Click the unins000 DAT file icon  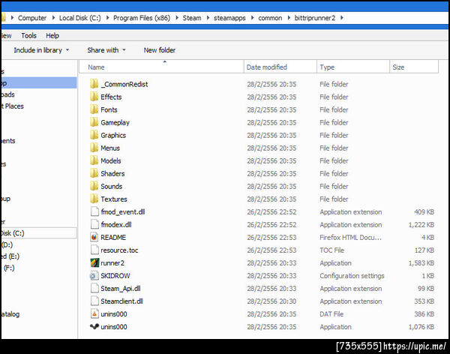(x=94, y=313)
